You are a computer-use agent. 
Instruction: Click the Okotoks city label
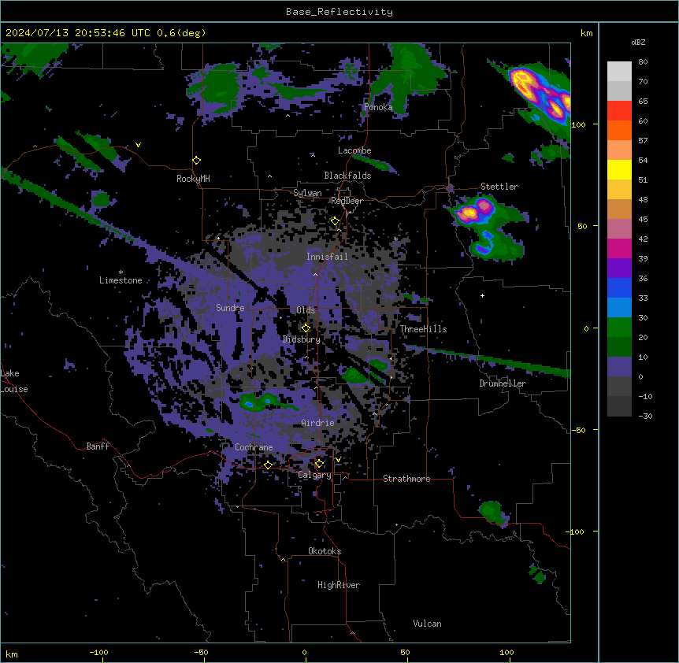325,551
